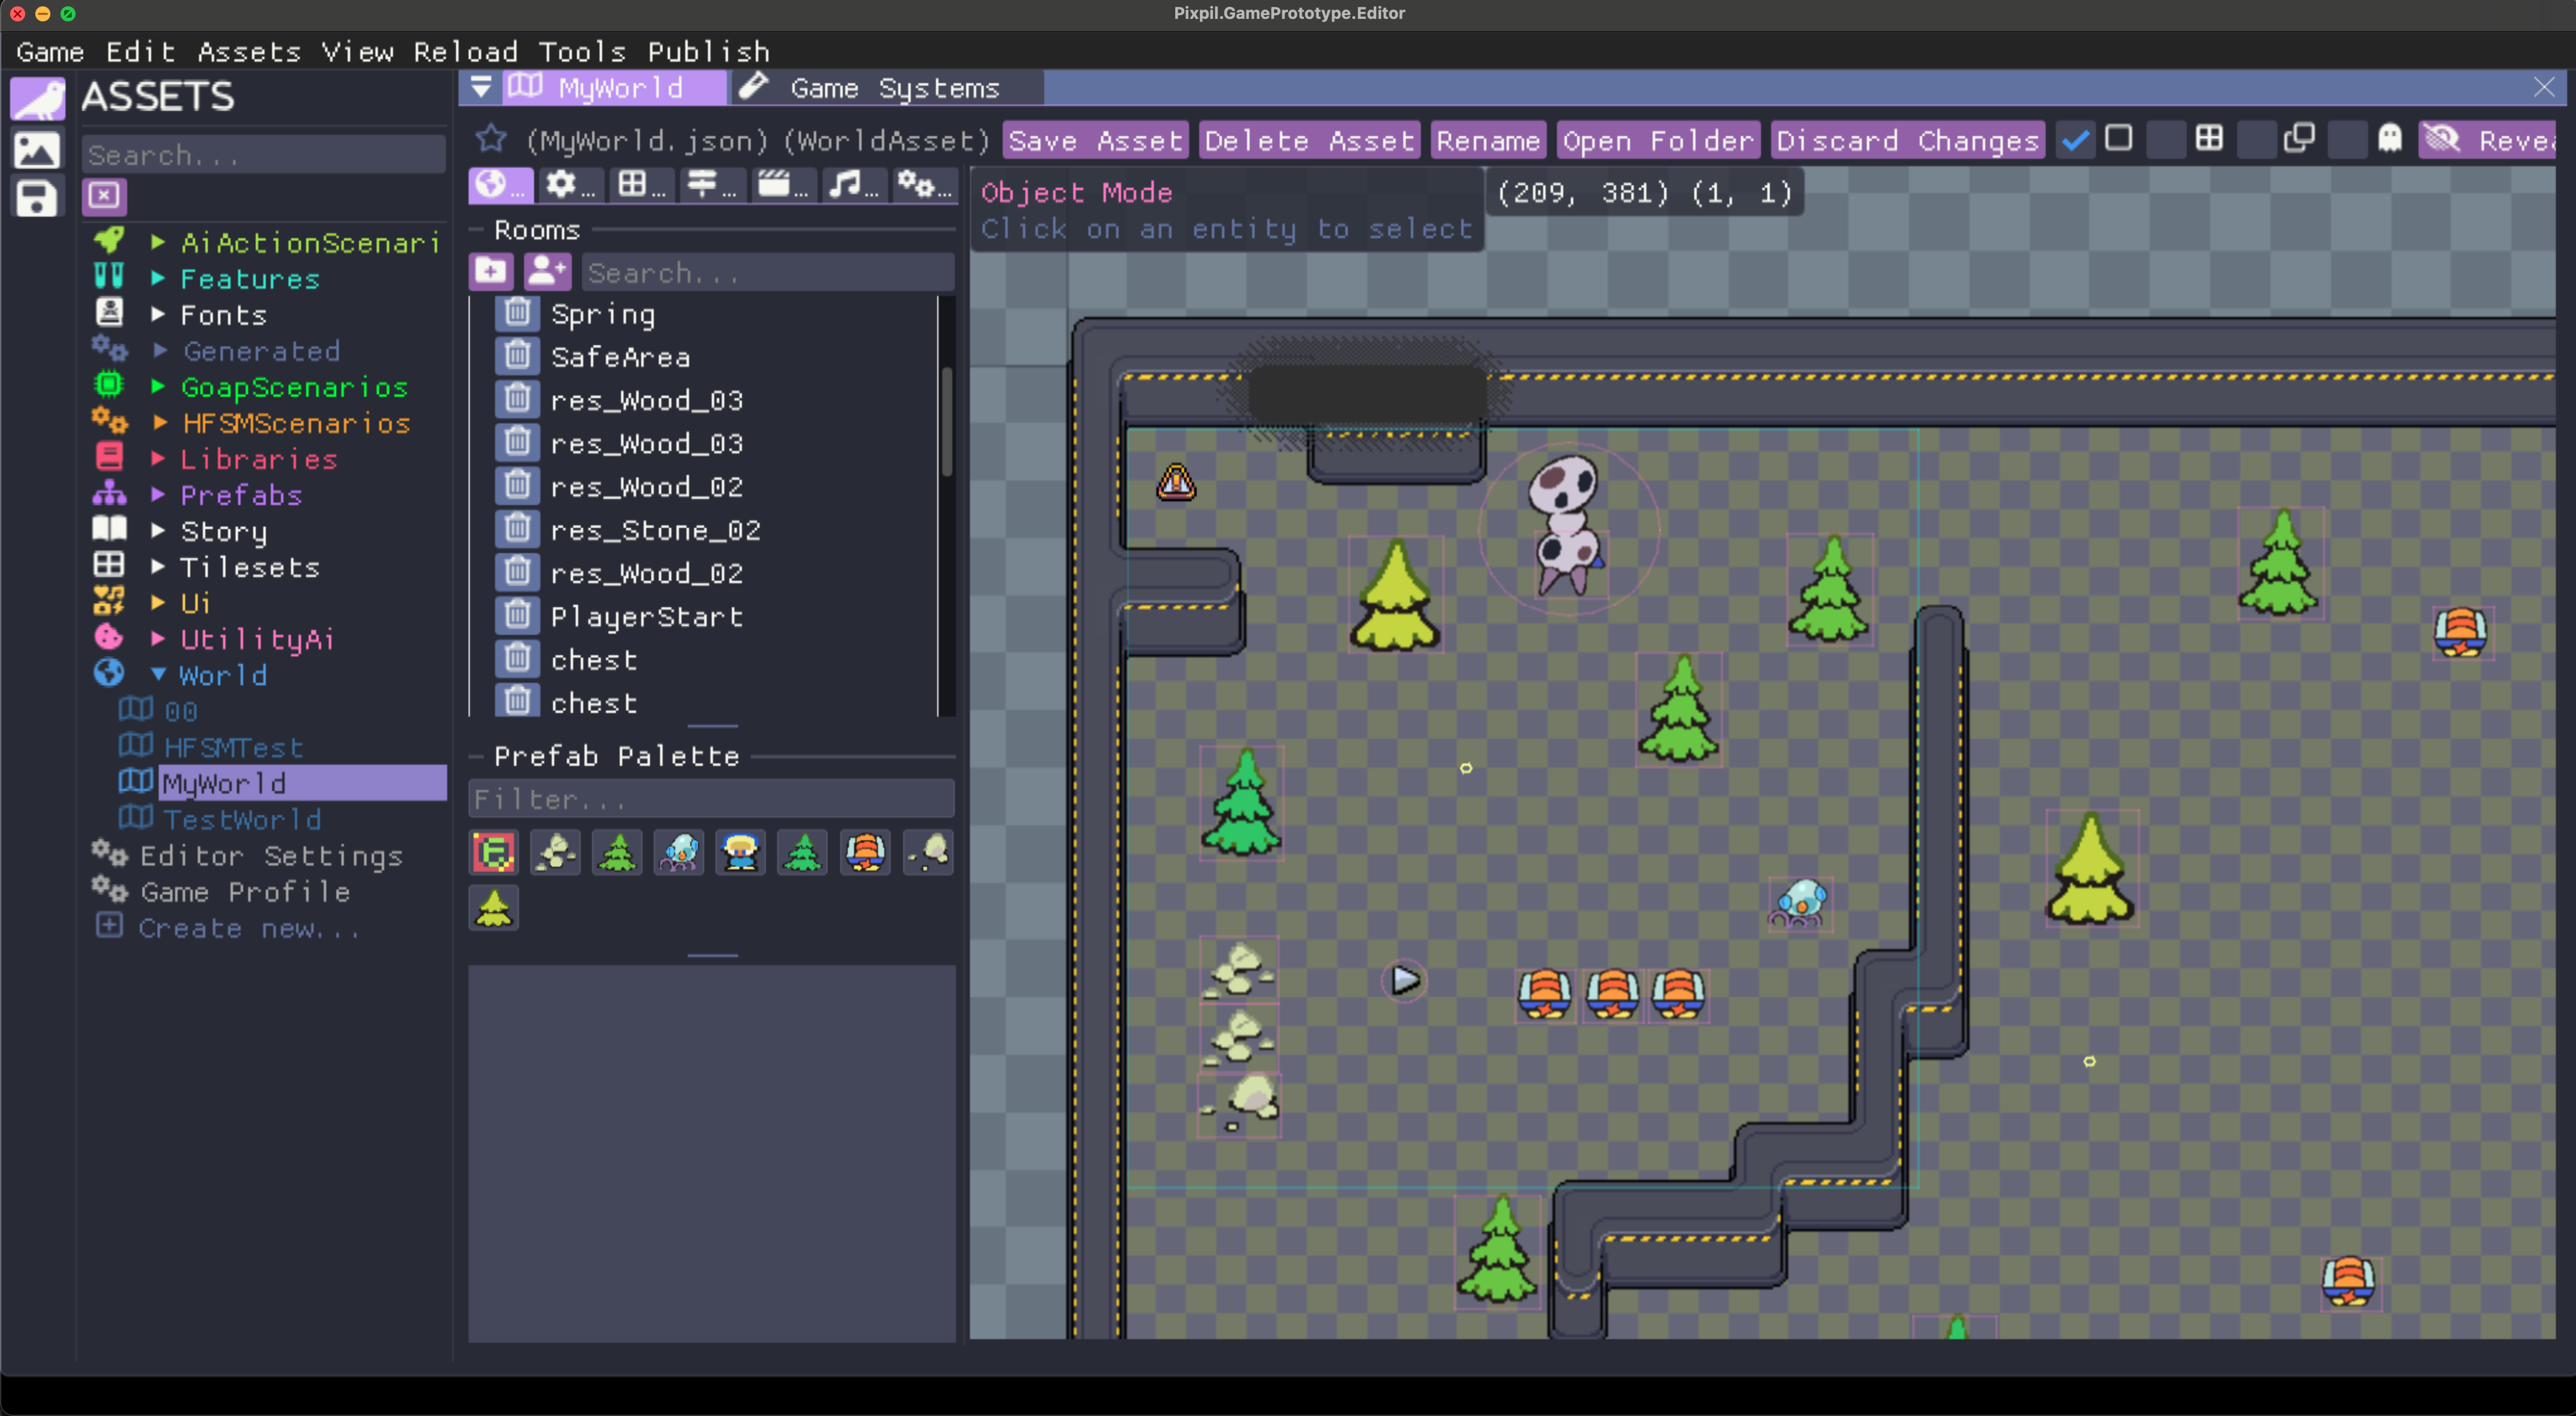The height and width of the screenshot is (1416, 2576).
Task: Click the Save Asset button
Action: coord(1095,141)
